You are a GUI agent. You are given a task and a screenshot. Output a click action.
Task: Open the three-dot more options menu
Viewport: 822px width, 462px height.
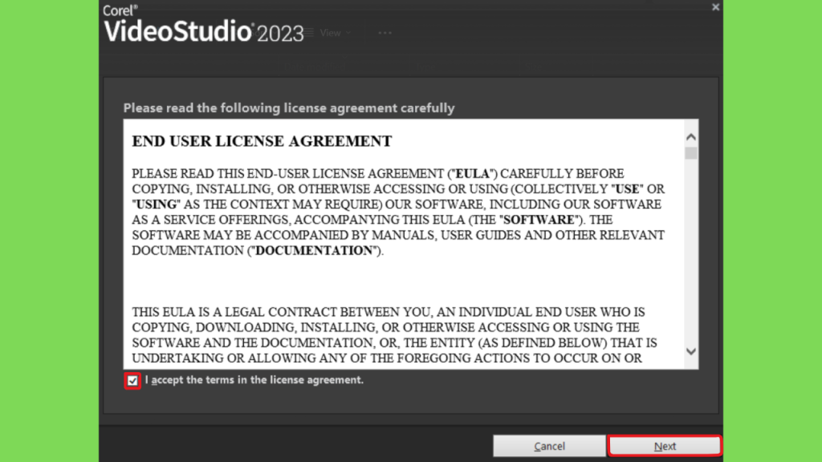(385, 33)
